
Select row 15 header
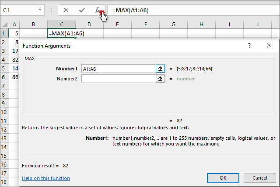(4, 156)
